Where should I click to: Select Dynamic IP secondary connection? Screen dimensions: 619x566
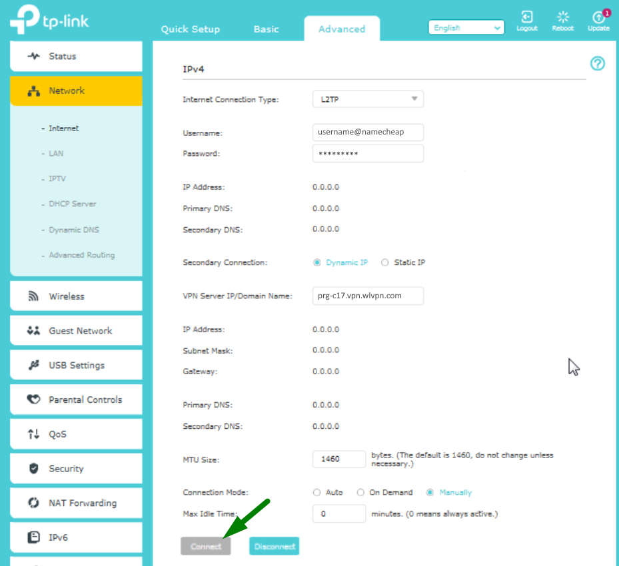(317, 262)
